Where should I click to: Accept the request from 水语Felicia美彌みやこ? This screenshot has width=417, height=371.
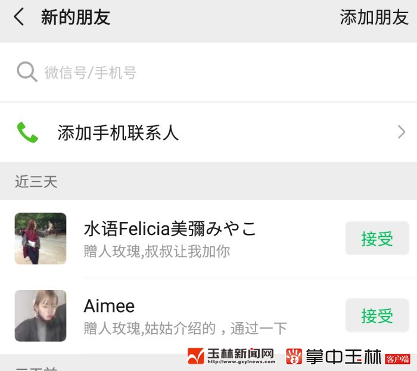pyautogui.click(x=377, y=239)
